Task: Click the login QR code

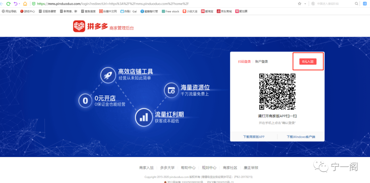Action: pos(277,92)
